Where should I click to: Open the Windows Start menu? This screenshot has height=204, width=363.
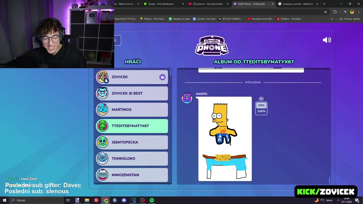4,200
